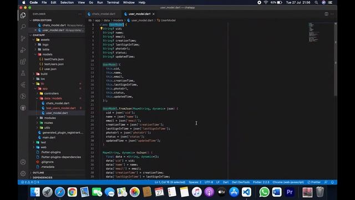This screenshot has height=200, width=355.
Task: Click the notifications bell in status bar
Action: click(x=332, y=182)
